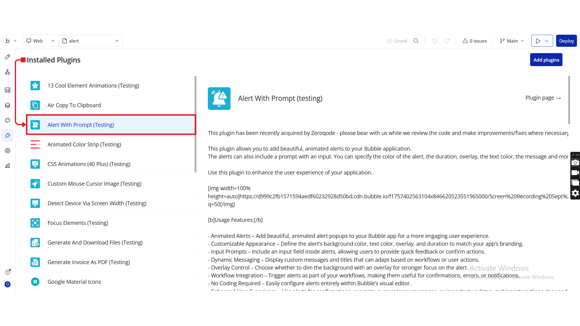Viewport: 580px width, 326px height.
Task: Open the Logs chart icon in sidebar
Action: [8, 166]
